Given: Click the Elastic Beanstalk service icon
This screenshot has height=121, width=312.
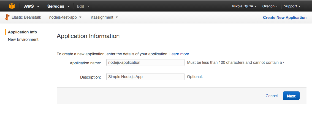Looking at the screenshot, I should (x=7, y=18).
